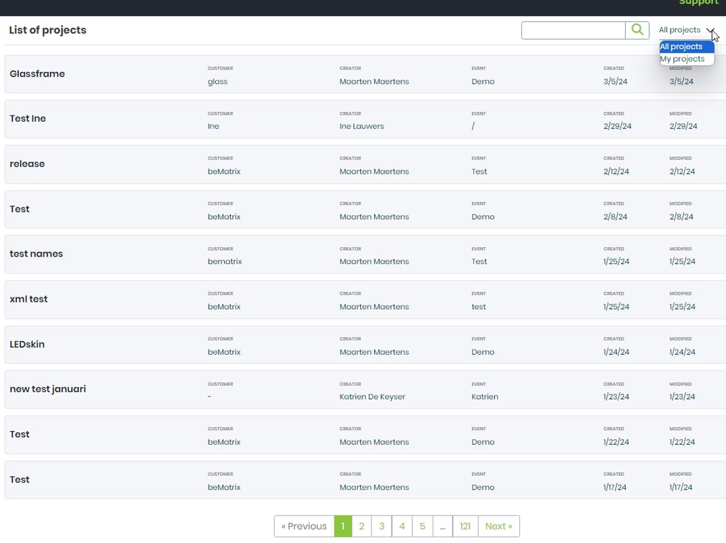726x543 pixels.
Task: Click modified date 2/29/24
Action: (x=683, y=126)
